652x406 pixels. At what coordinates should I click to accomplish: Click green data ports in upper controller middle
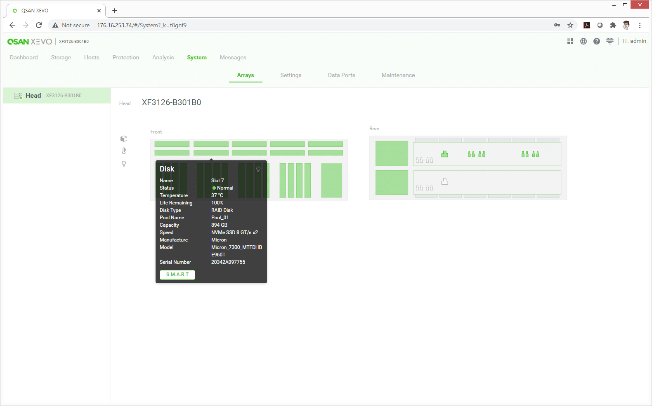[x=477, y=154]
